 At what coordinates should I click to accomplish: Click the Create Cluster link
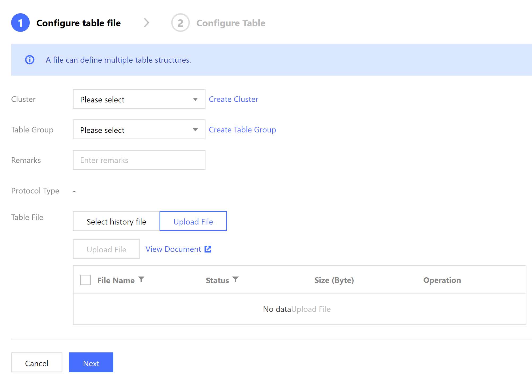tap(233, 99)
